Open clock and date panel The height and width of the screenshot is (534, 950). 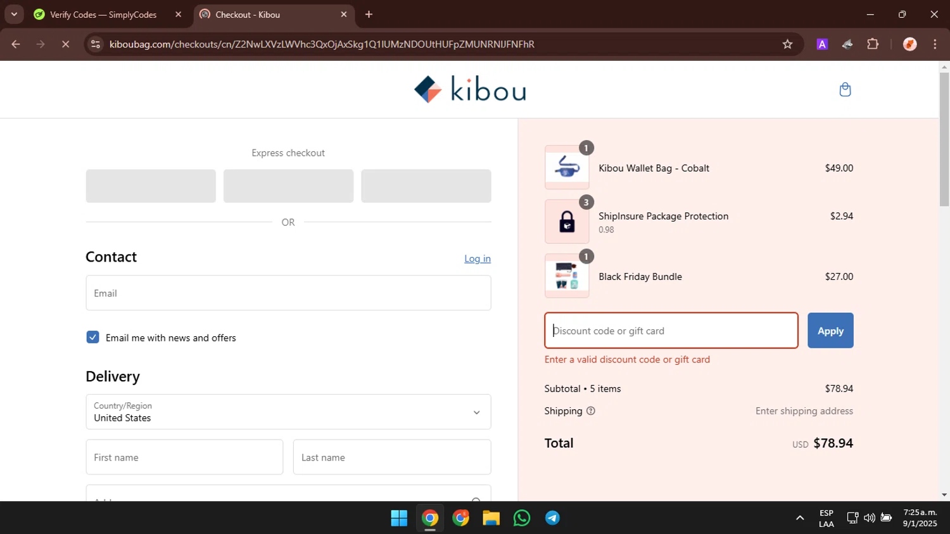[x=920, y=518]
